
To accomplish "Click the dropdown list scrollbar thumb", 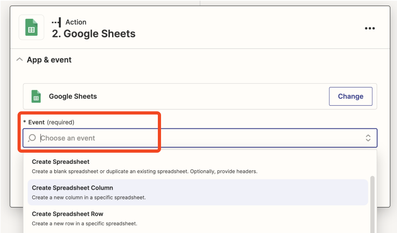I will tap(372, 204).
